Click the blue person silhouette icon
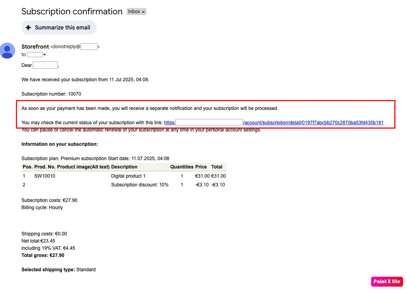The image size is (407, 290). coord(7,51)
